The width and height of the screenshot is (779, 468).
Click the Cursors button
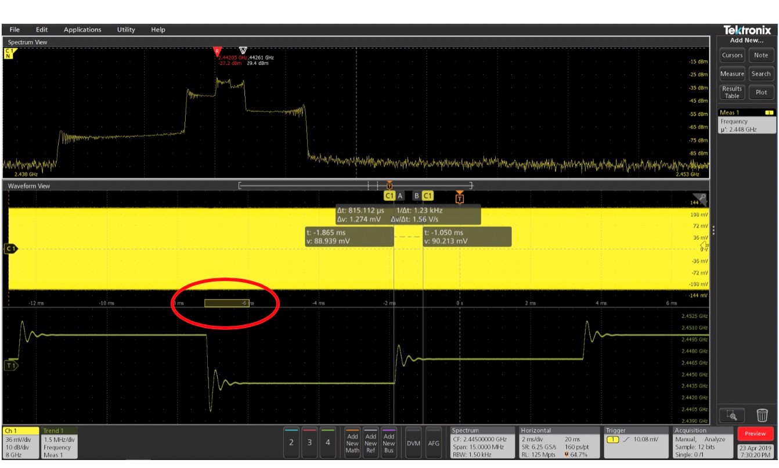pos(732,55)
